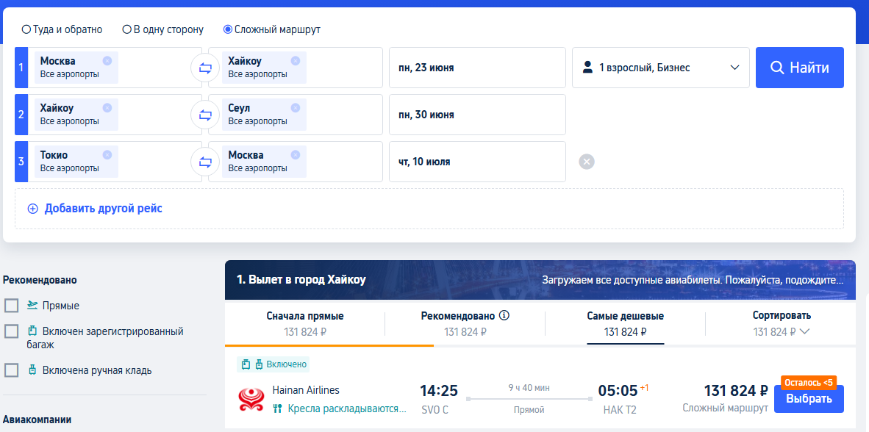The width and height of the screenshot is (869, 432).
Task: Switch to Самые дешевые tab
Action: point(625,323)
